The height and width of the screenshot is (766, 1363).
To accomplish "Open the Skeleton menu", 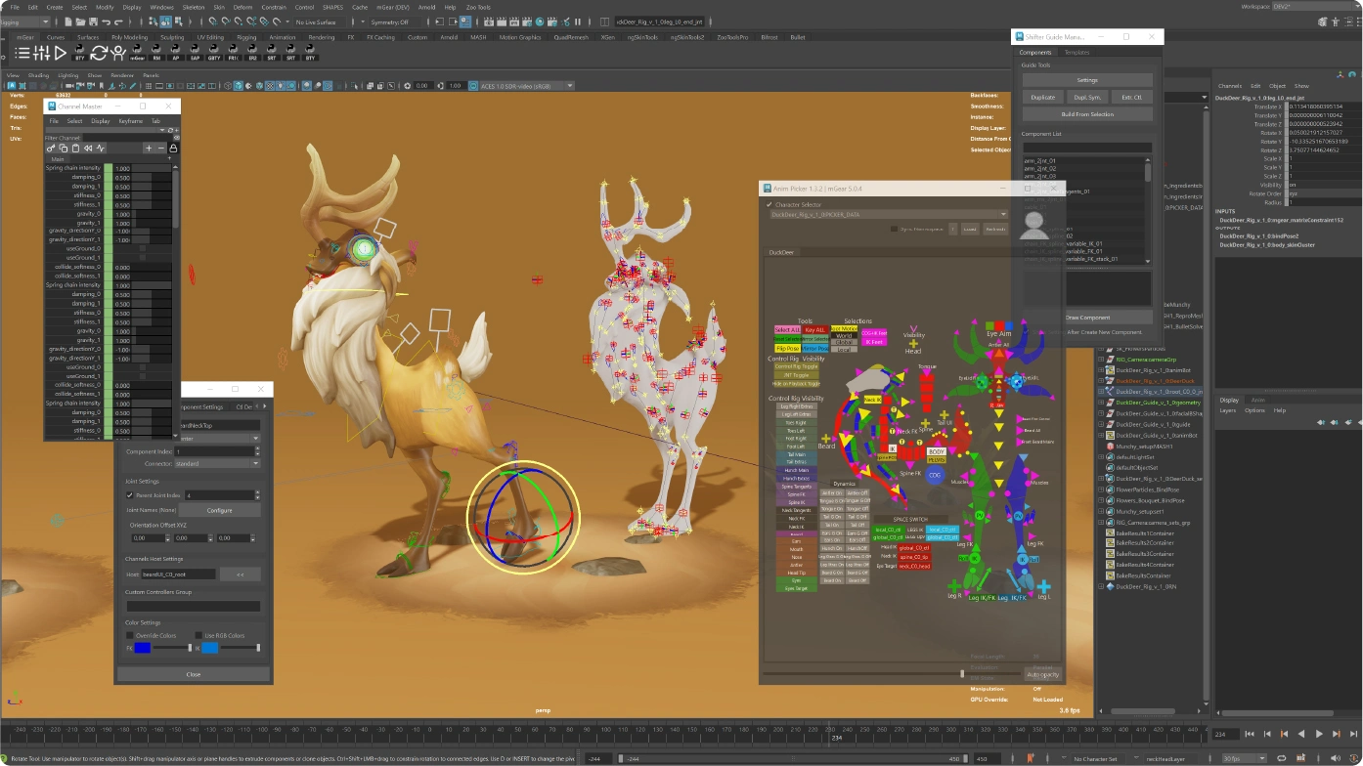I will tap(194, 7).
